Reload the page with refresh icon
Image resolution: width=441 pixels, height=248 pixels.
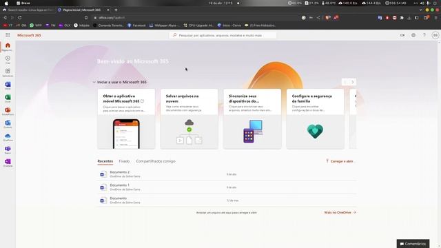20,17
